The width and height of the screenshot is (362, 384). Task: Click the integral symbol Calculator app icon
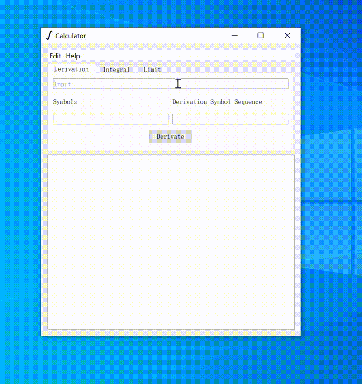[x=49, y=35]
